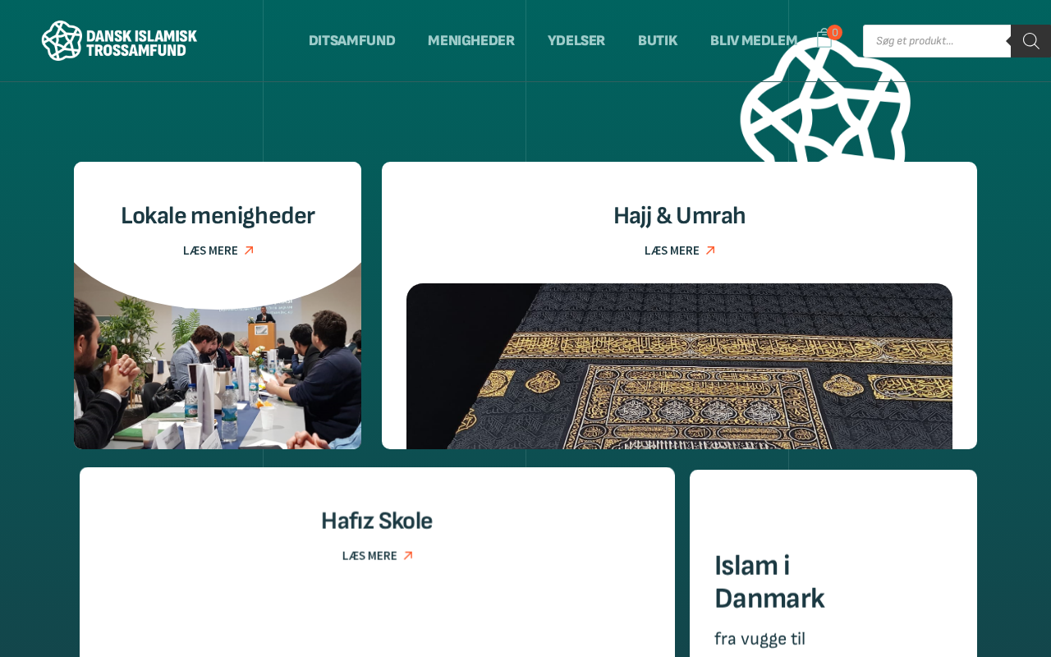
Task: Select BLIV MEDLEM in navigation
Action: pos(754,41)
